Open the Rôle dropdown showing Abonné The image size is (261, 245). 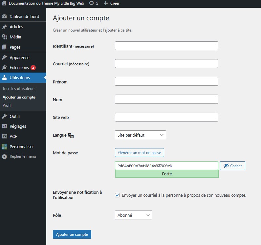[133, 215]
